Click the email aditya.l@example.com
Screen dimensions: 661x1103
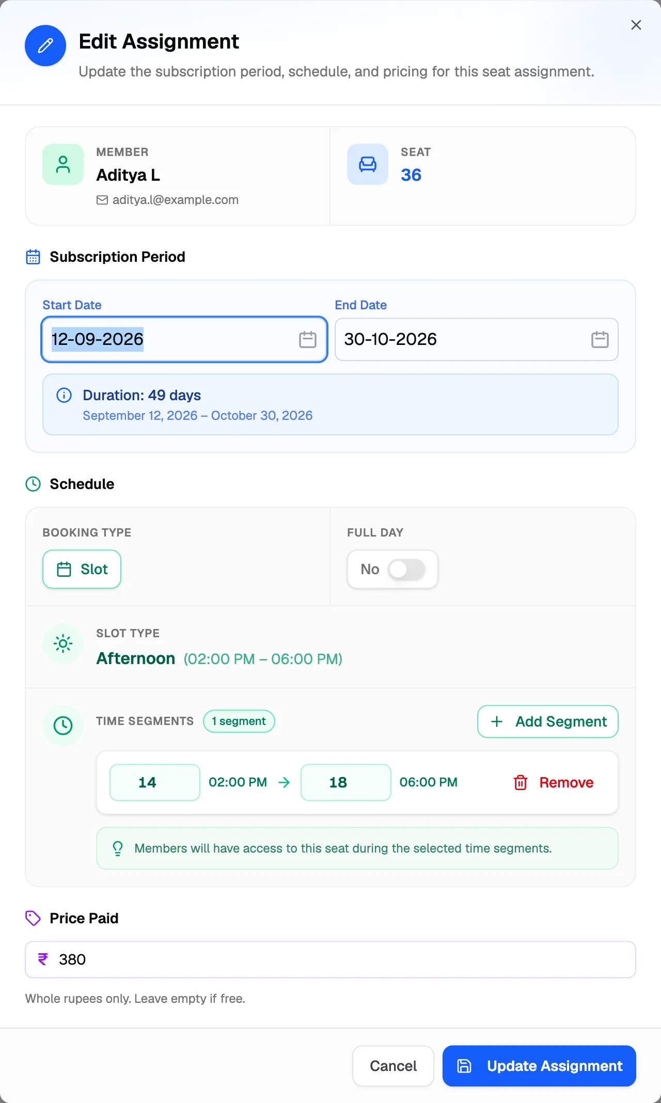coord(176,200)
